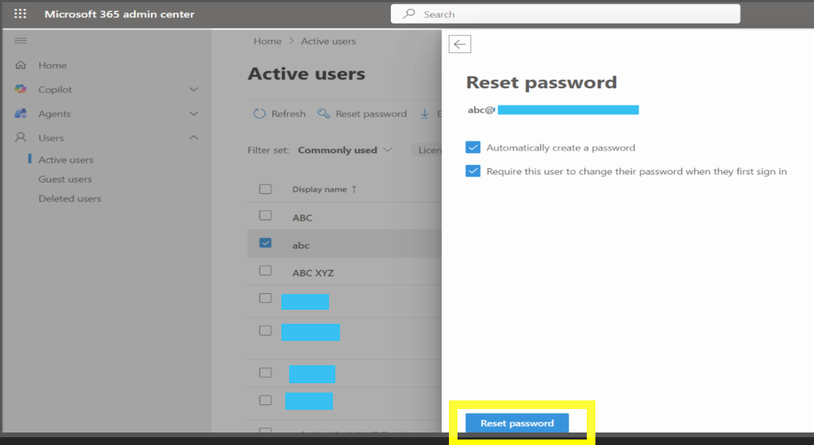The width and height of the screenshot is (814, 445).
Task: Click the Home icon in sidebar
Action: tap(21, 66)
